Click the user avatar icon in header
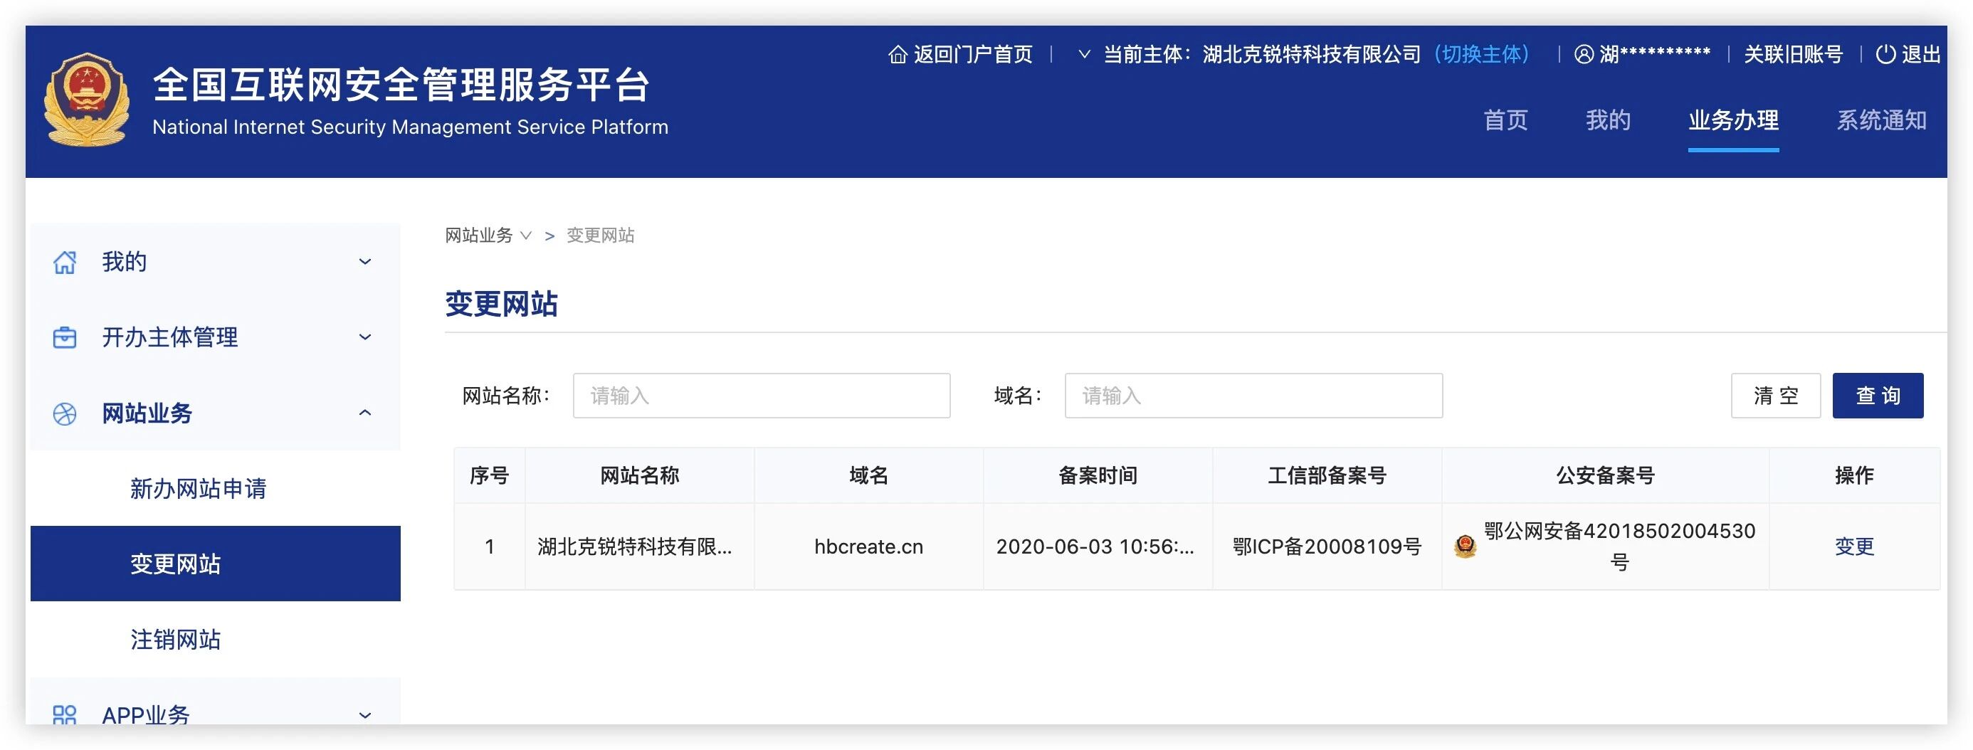The image size is (1973, 750). pos(1583,54)
